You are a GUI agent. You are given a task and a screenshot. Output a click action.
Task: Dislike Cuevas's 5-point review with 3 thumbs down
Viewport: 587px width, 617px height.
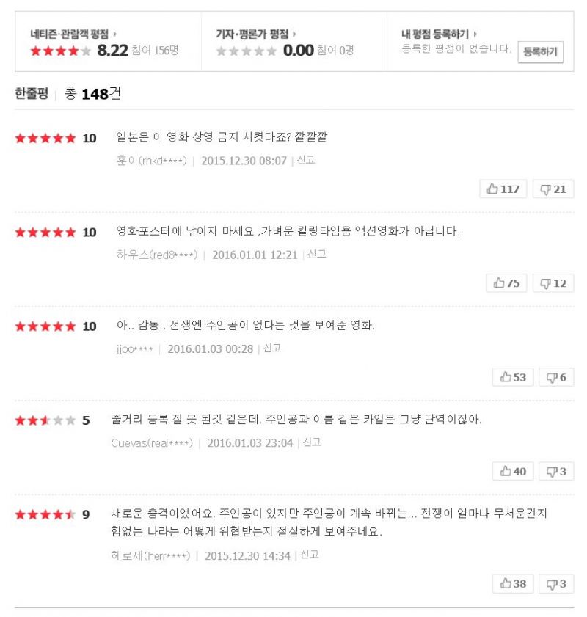[x=556, y=472]
